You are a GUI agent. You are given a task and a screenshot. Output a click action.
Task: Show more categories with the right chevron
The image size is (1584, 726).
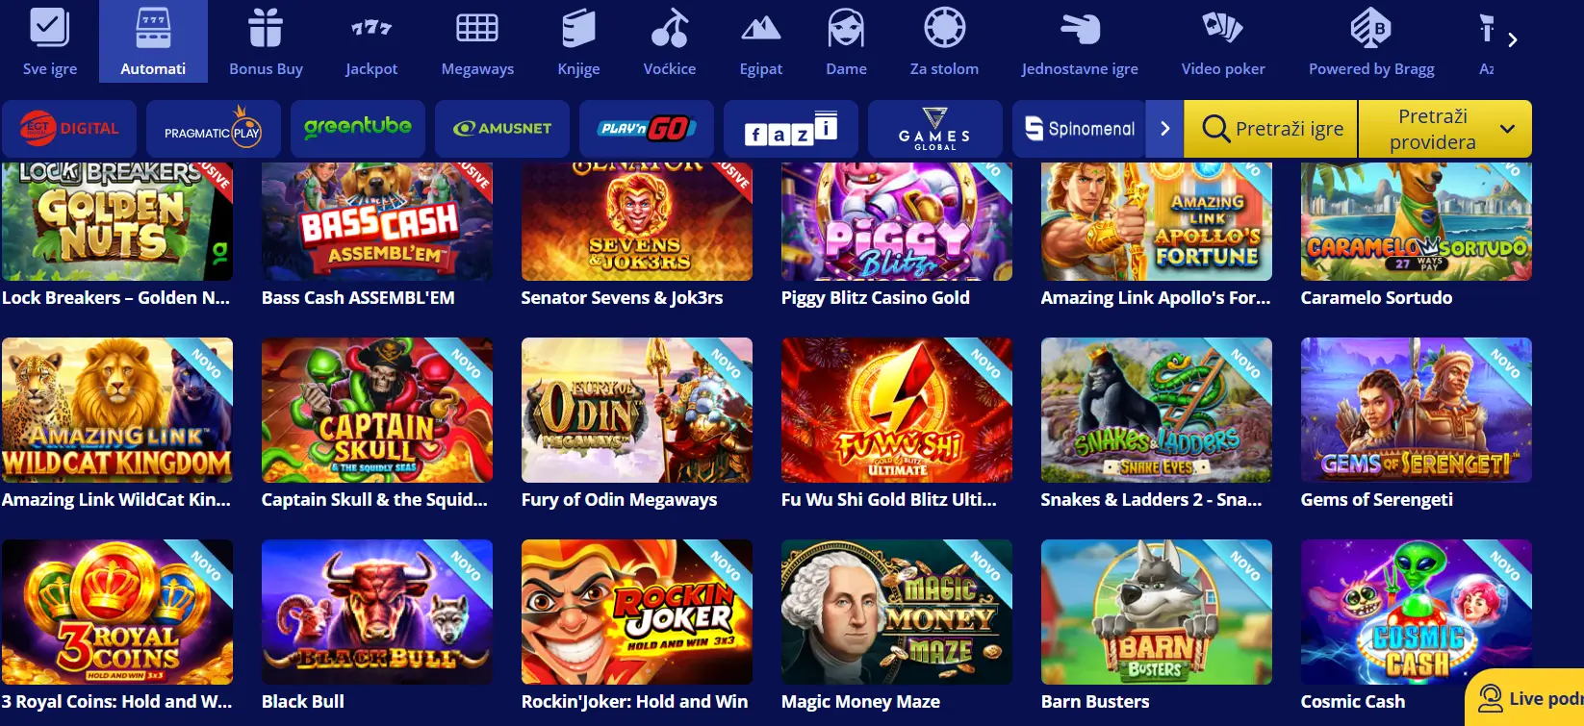[1513, 39]
